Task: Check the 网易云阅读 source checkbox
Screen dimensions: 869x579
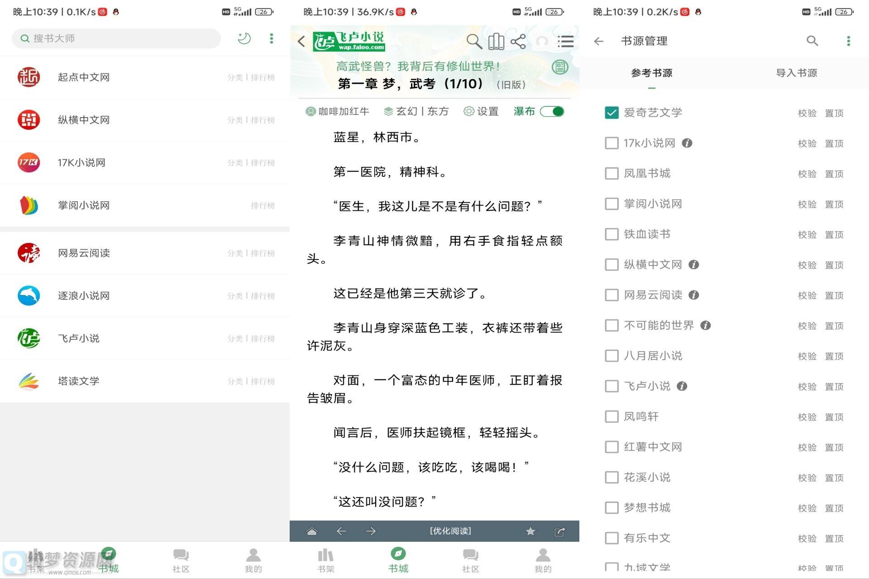Action: point(611,295)
